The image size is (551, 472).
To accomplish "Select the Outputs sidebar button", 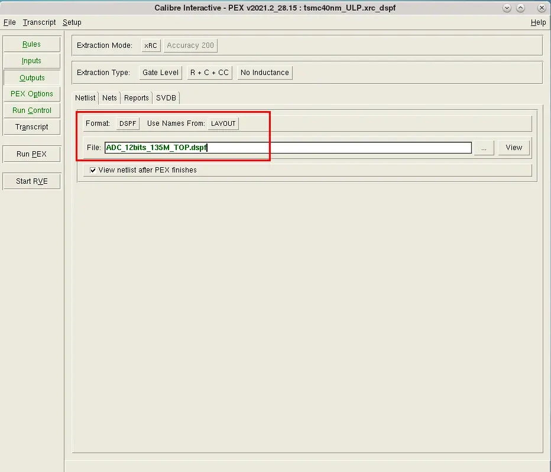I will [31, 77].
